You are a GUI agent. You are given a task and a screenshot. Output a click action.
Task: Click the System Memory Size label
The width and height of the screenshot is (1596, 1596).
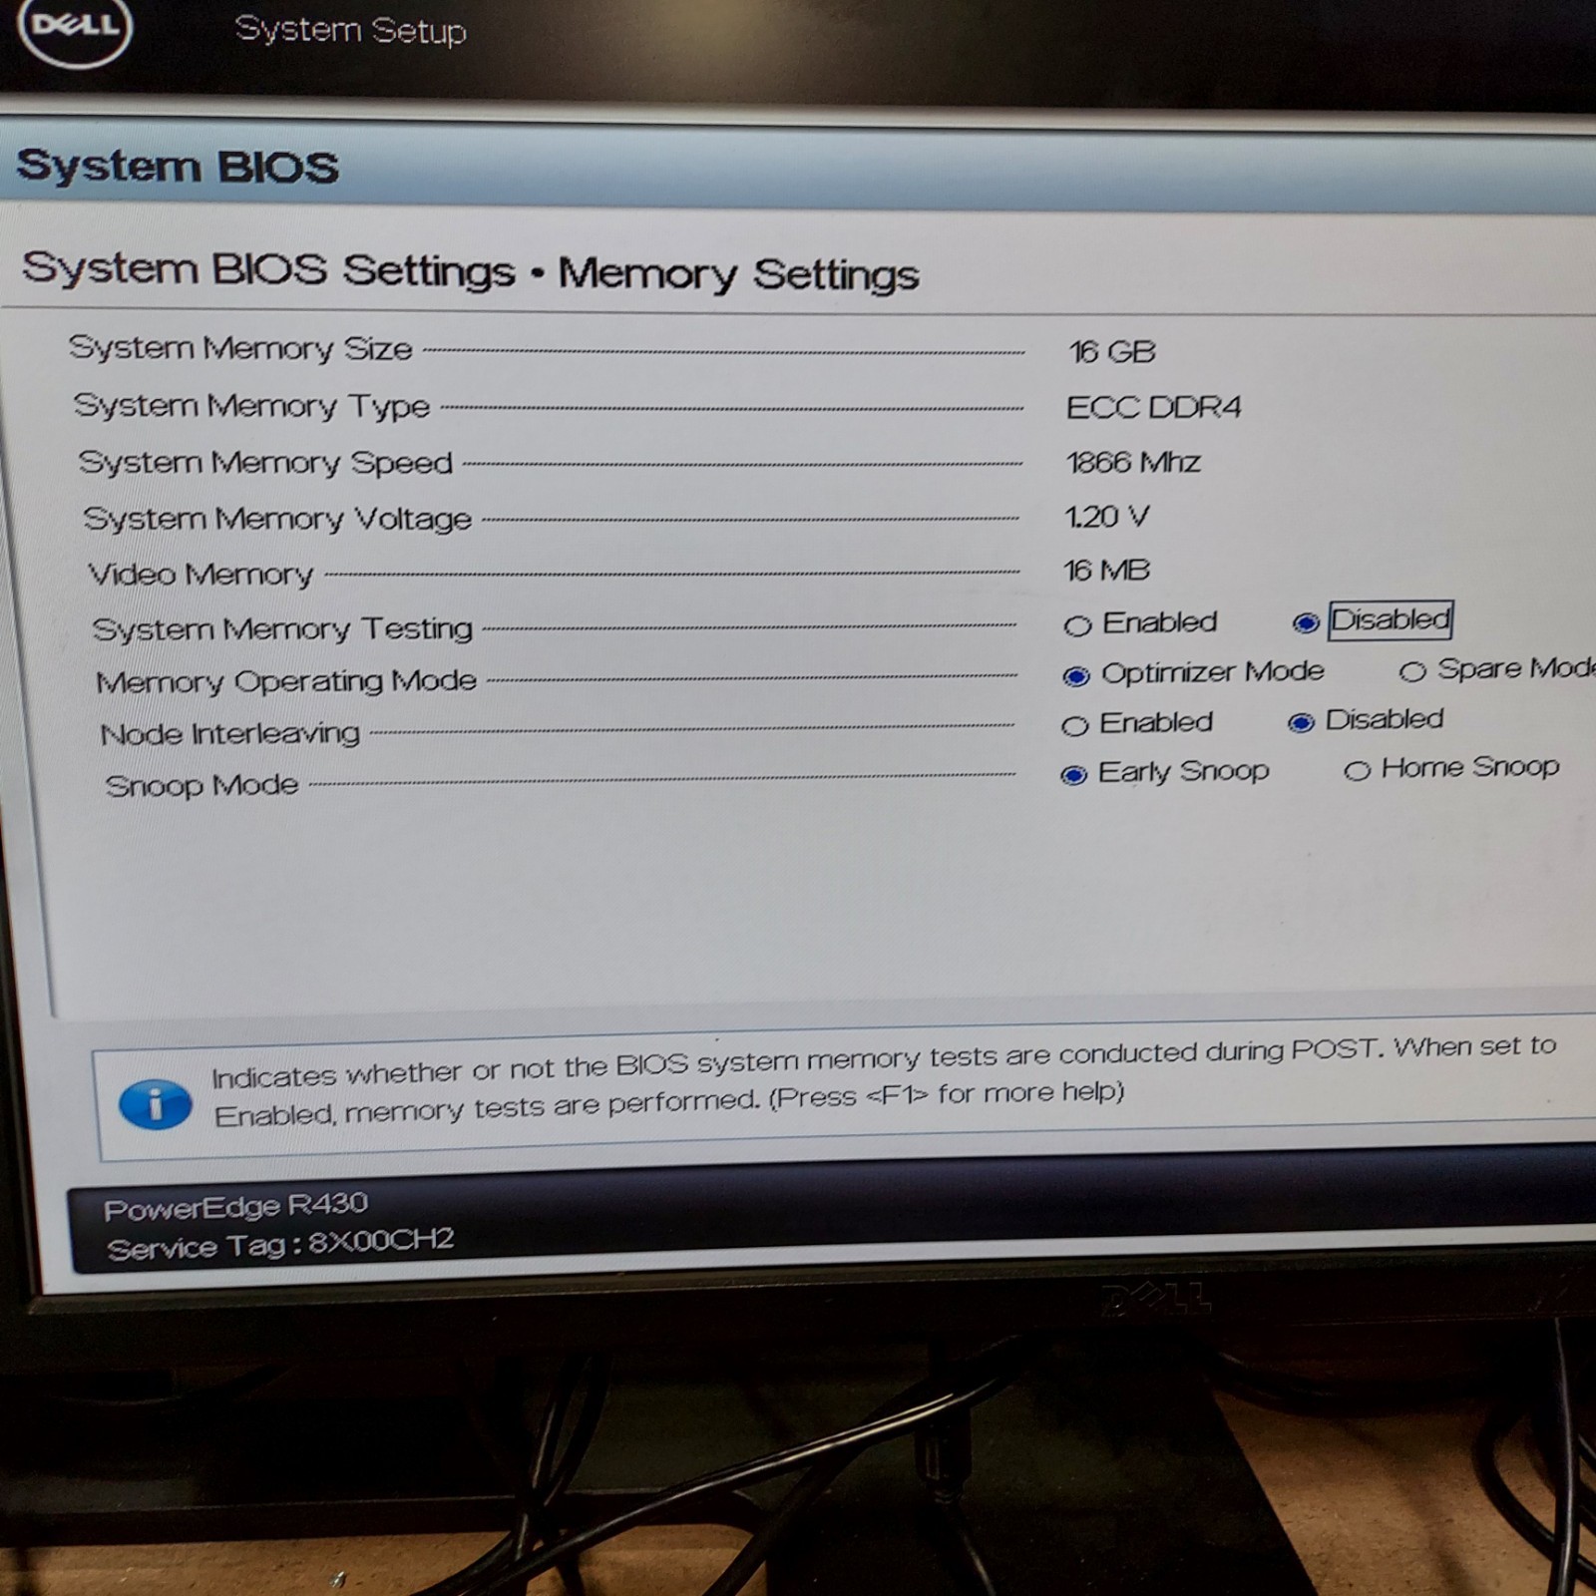click(x=240, y=348)
